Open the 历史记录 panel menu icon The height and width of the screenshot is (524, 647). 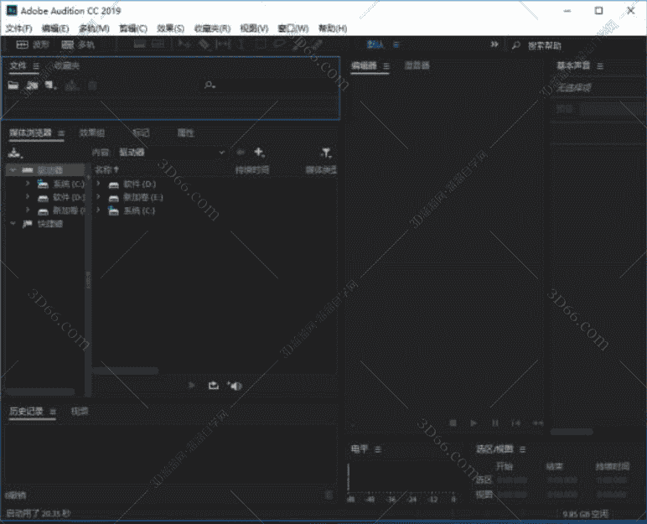point(53,412)
